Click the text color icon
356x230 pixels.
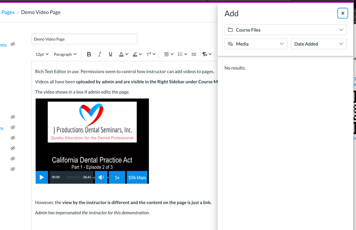(x=122, y=54)
